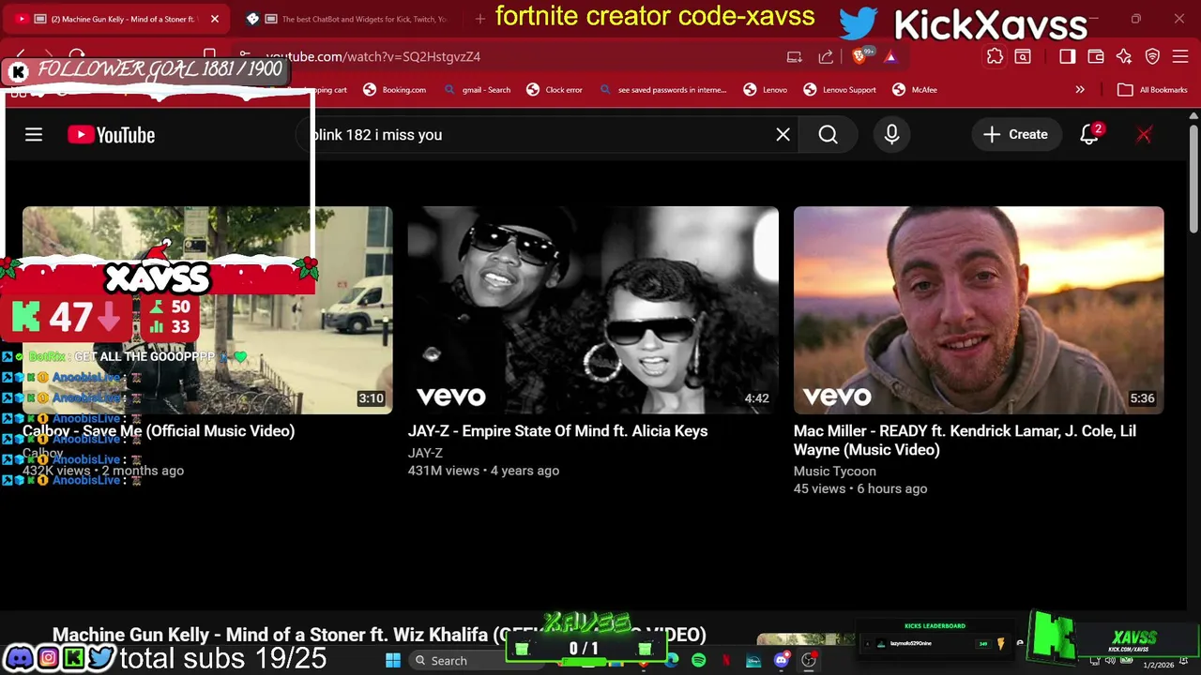Start voice search with the microphone
The image size is (1201, 675).
coord(891,135)
